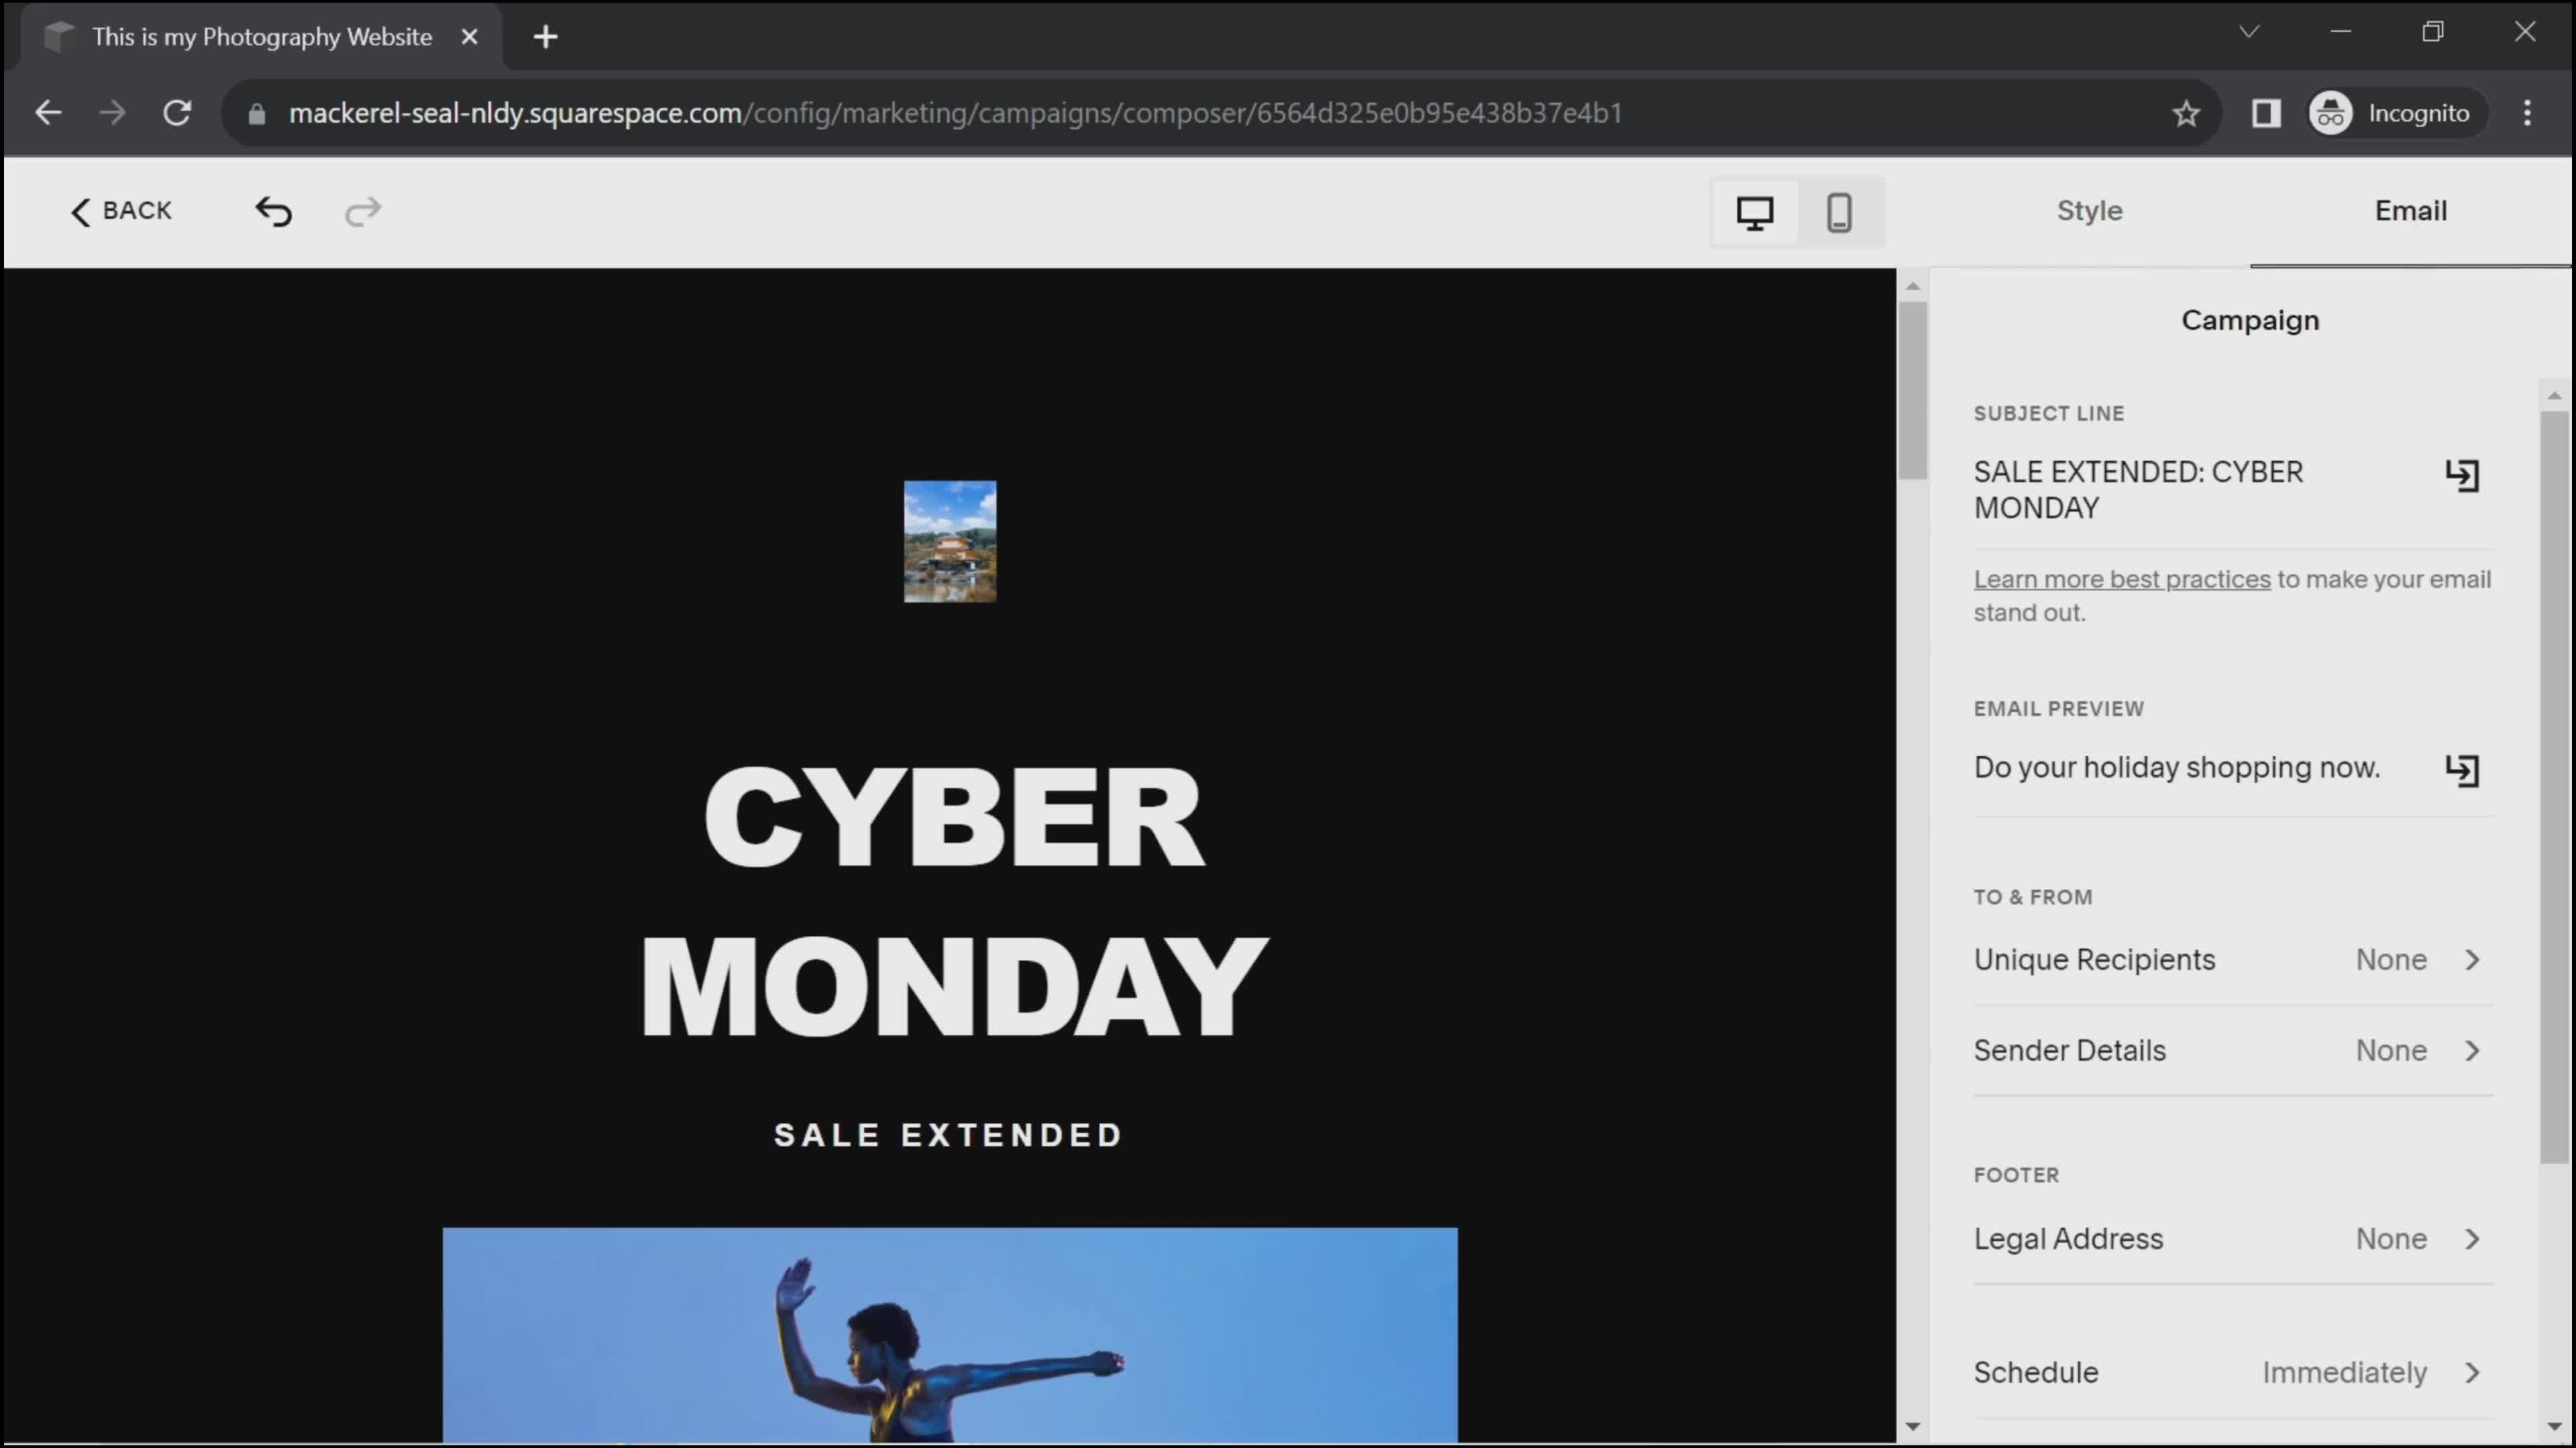Click the campaign subject line input field
The image size is (2576, 1448).
2139,490
